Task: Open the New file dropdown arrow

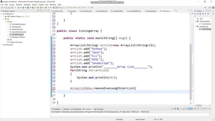Action: tap(4, 8)
